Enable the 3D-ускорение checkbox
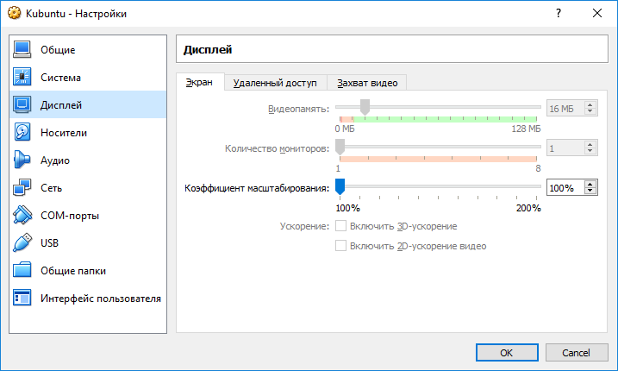The width and height of the screenshot is (618, 371). [340, 226]
